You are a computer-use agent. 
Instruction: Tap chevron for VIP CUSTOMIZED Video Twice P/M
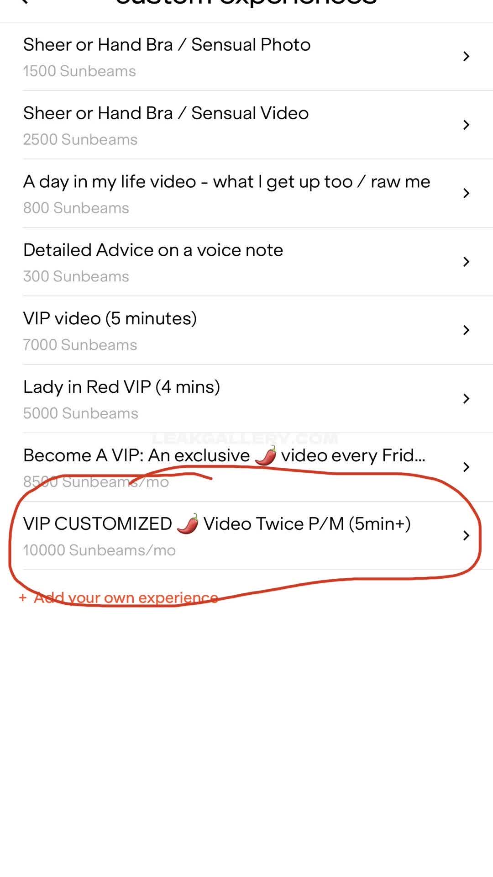click(466, 536)
